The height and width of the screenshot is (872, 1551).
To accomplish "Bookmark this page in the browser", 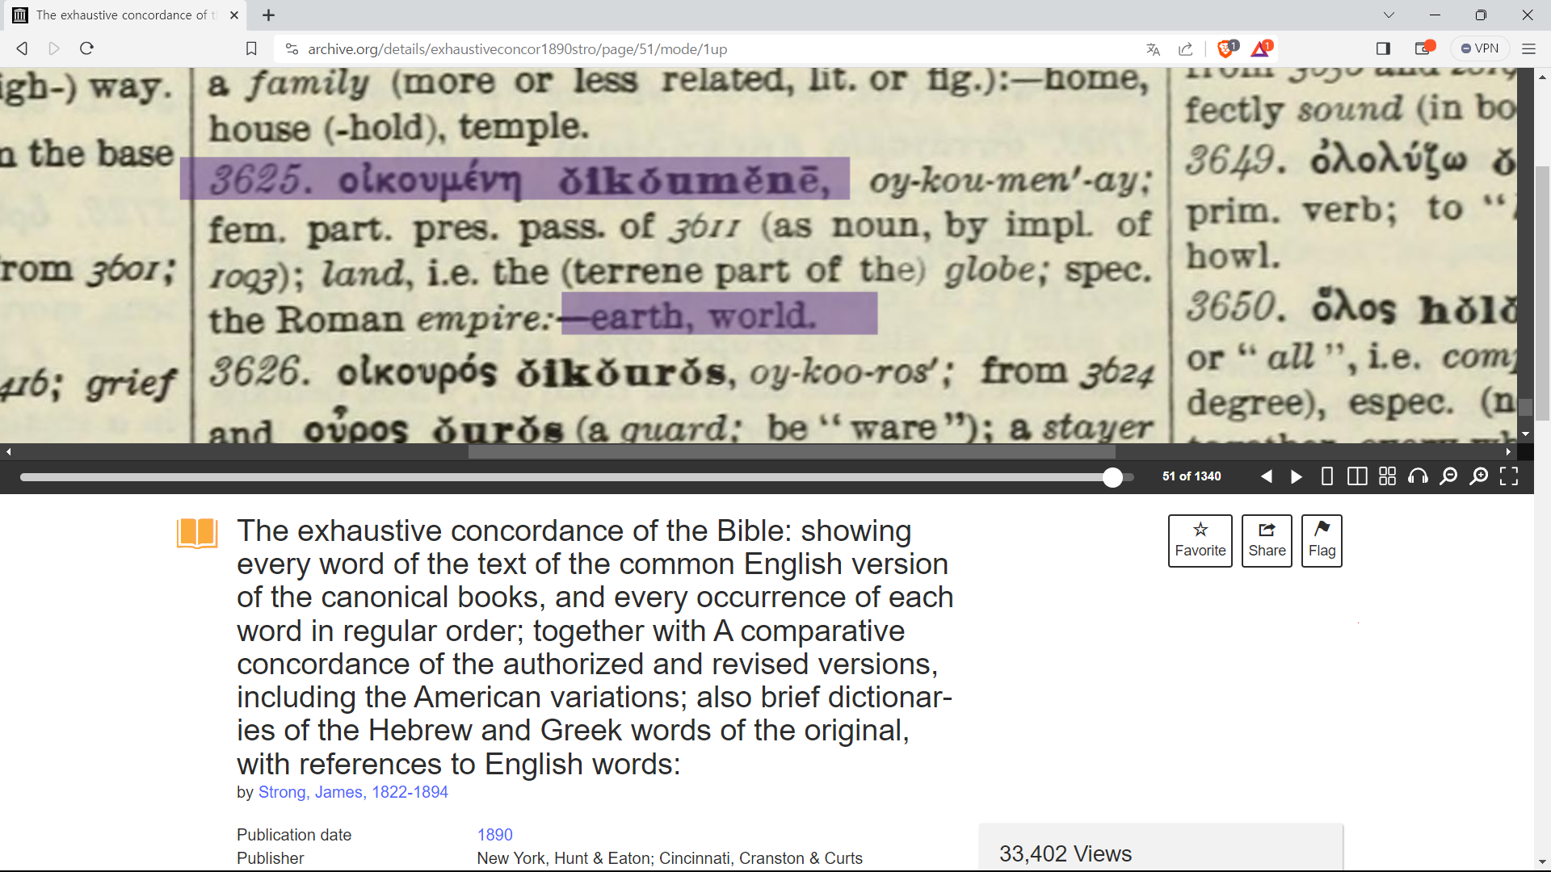I will coord(251,48).
